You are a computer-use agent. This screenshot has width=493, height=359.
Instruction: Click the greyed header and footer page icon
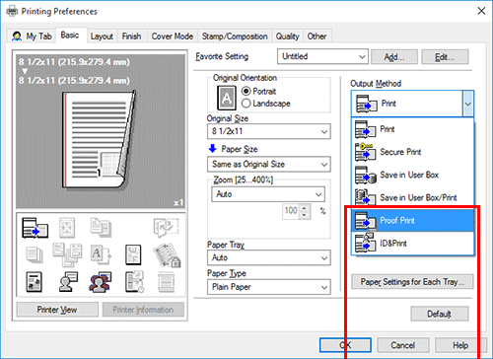click(x=167, y=282)
